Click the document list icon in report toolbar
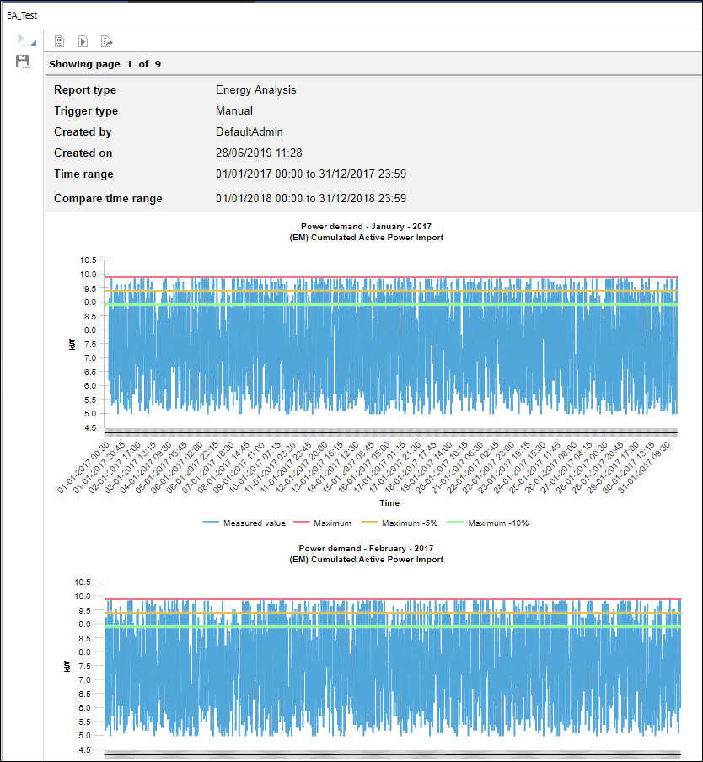Image resolution: width=703 pixels, height=762 pixels. tap(59, 41)
